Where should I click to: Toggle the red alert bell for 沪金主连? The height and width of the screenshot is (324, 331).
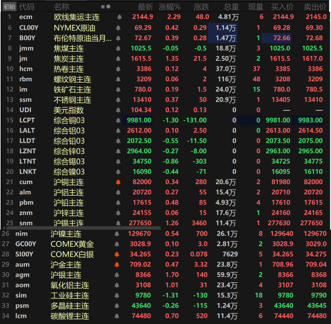pos(117,265)
